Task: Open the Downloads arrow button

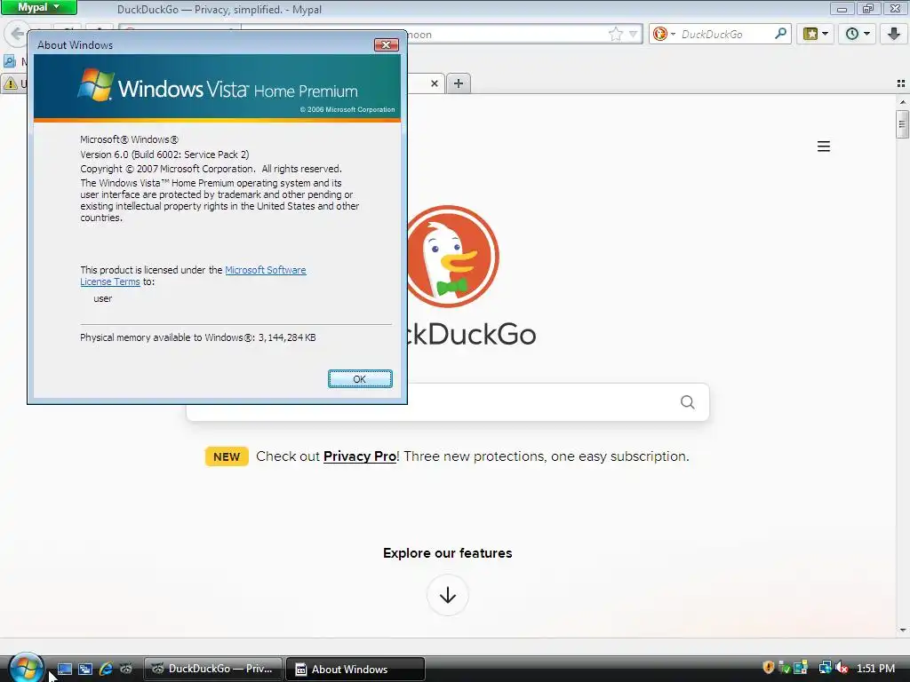Action: [x=894, y=34]
